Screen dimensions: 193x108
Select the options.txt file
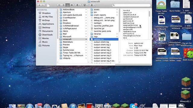pos(104,39)
